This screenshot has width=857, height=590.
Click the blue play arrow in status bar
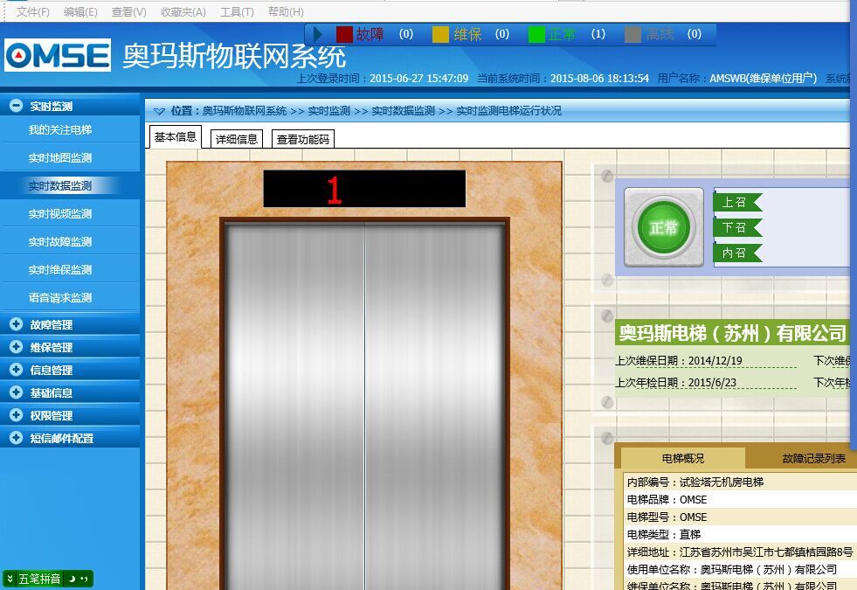click(x=318, y=34)
